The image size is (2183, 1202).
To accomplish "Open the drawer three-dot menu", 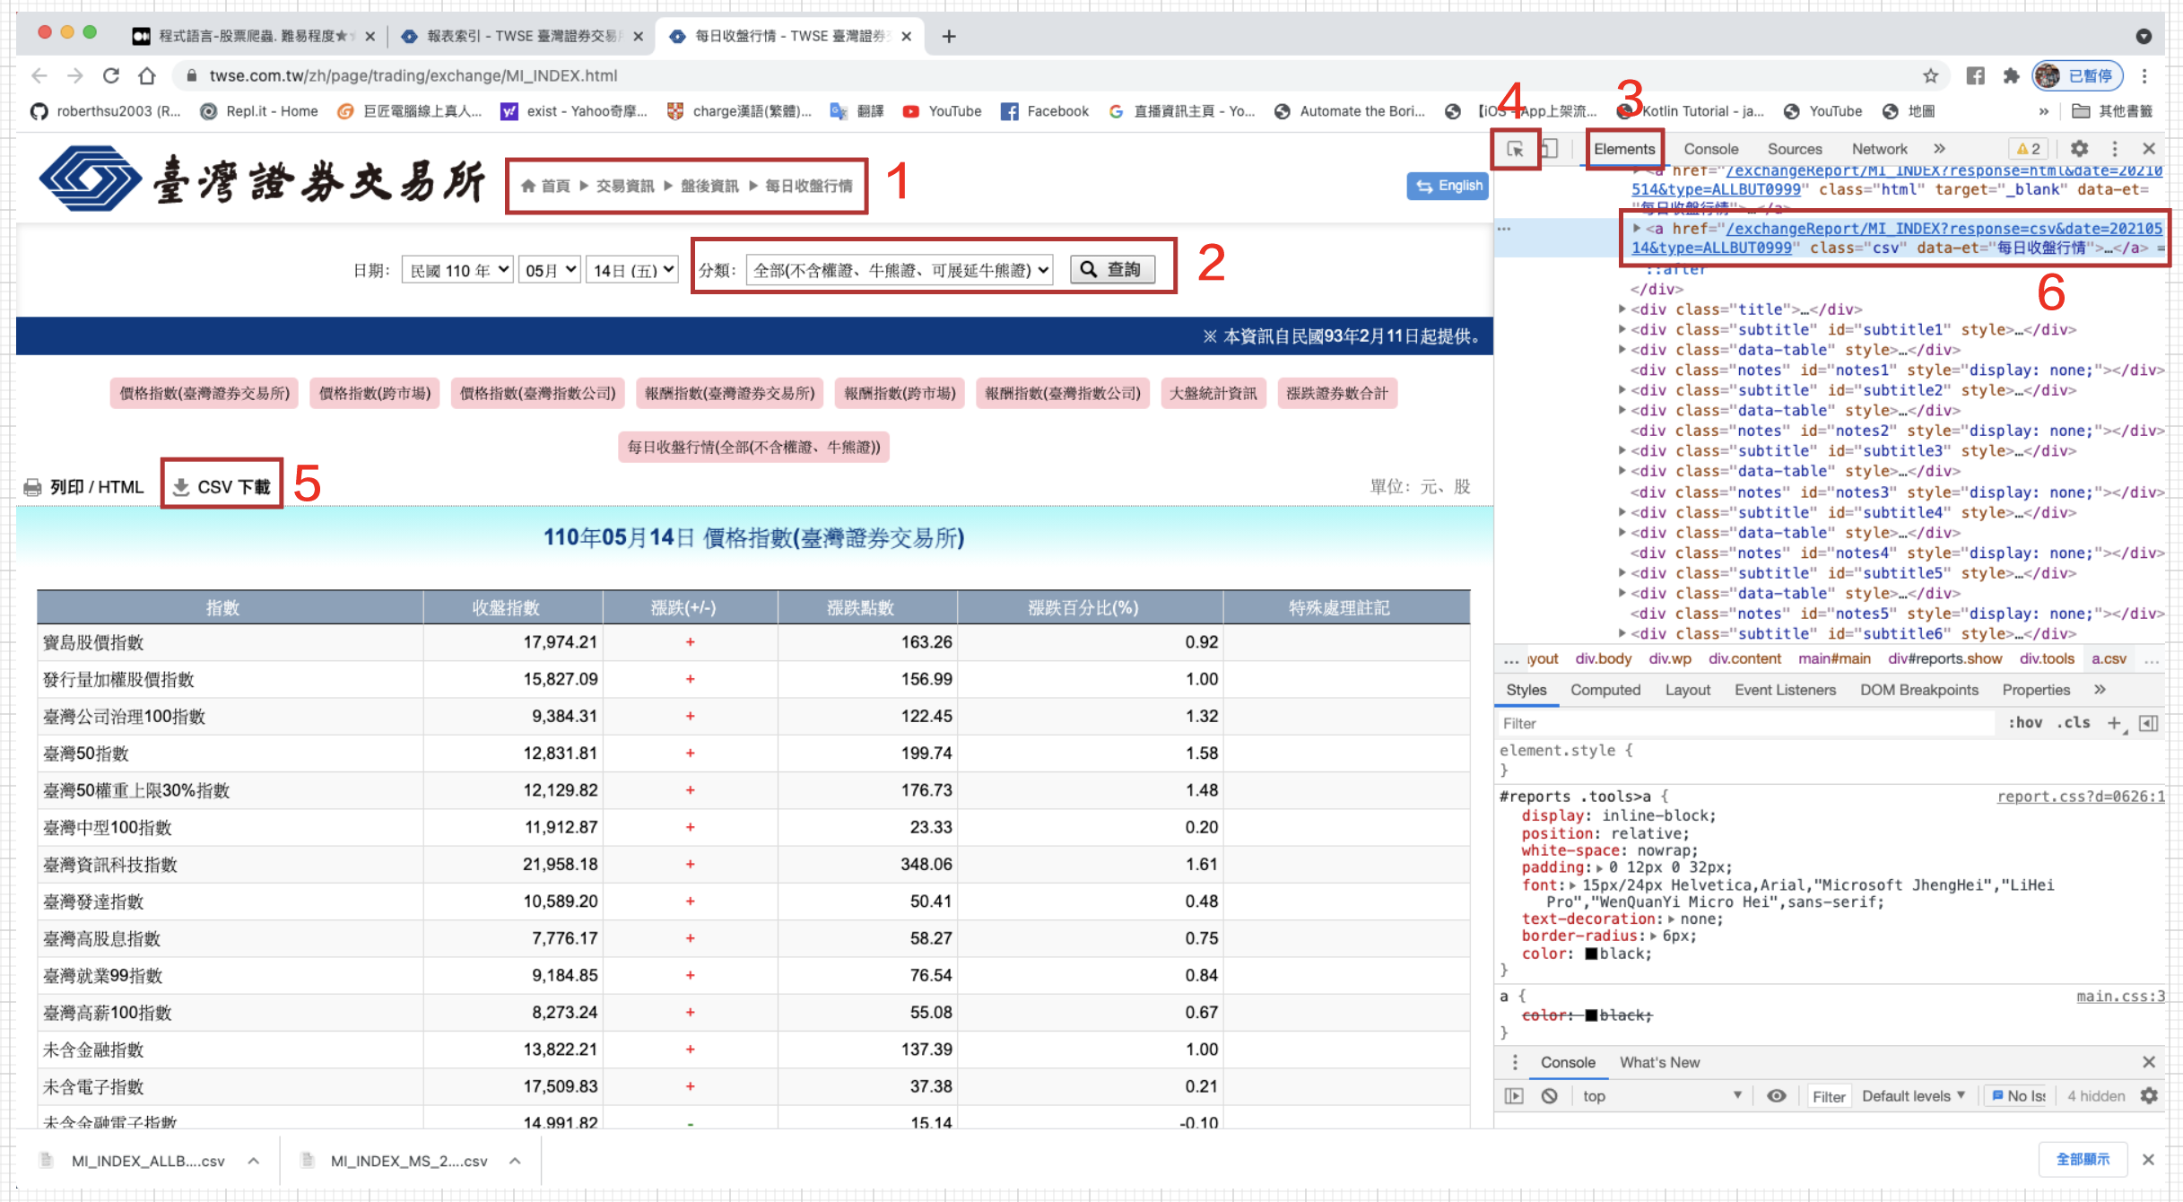I will pos(1515,1062).
